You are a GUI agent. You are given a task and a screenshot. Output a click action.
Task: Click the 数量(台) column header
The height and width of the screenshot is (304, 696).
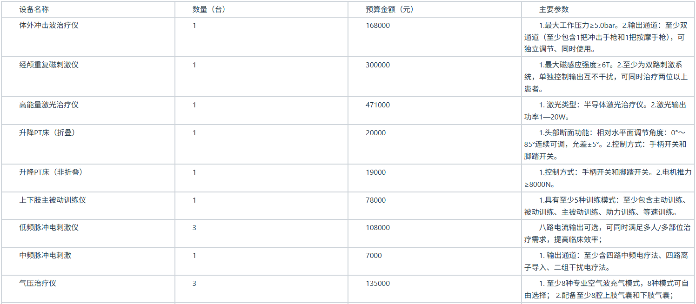tap(209, 9)
